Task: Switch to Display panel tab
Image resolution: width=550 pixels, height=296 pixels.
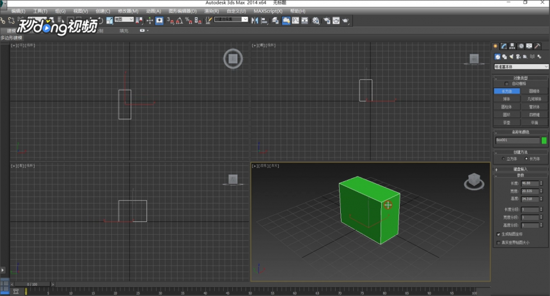Action: point(529,46)
